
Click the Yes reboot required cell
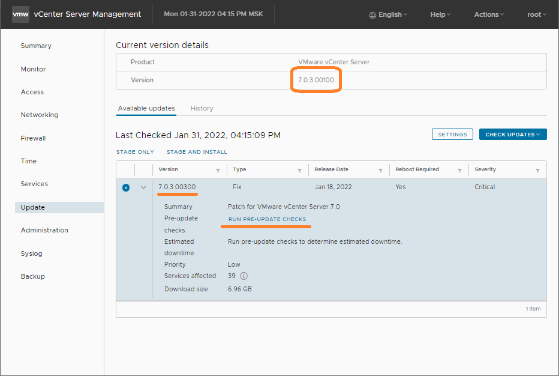[x=400, y=187]
